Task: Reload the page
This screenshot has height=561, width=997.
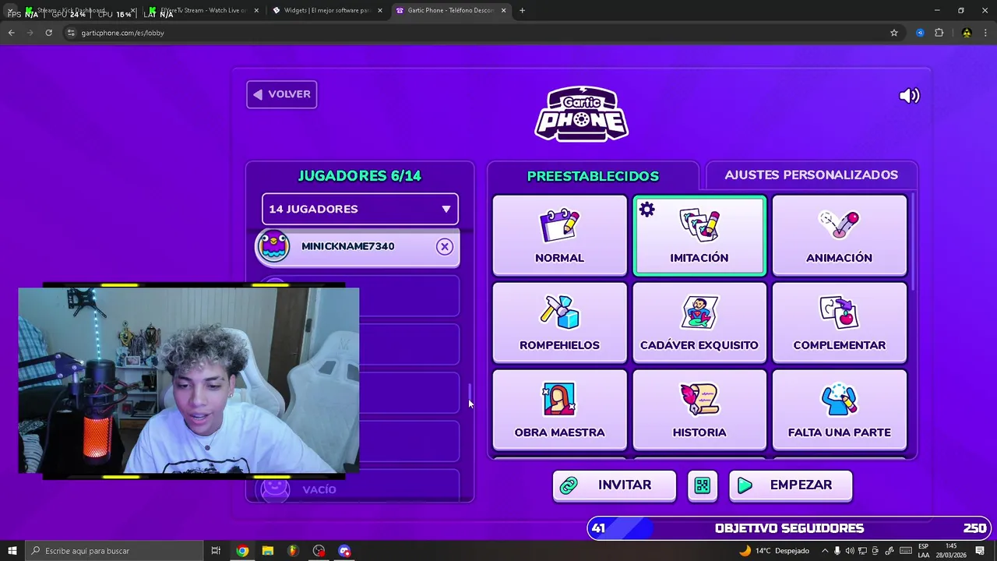Action: click(48, 33)
